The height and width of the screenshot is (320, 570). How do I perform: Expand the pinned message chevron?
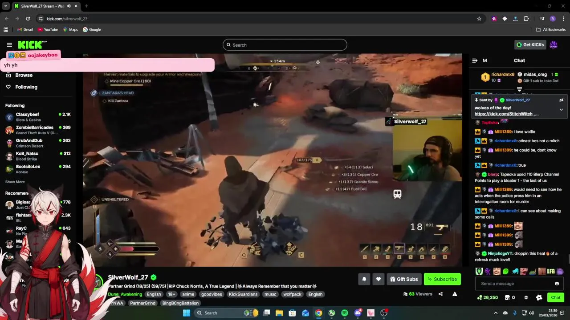(x=561, y=109)
